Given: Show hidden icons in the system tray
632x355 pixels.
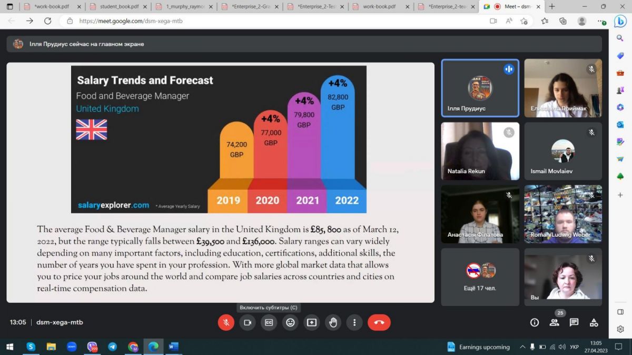Looking at the screenshot, I should click(x=522, y=347).
